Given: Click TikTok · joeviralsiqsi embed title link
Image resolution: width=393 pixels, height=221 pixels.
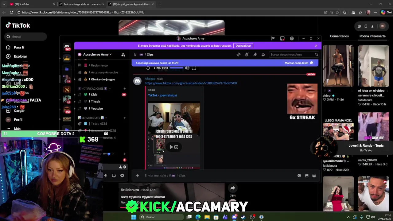Looking at the screenshot, I should 162,95.
